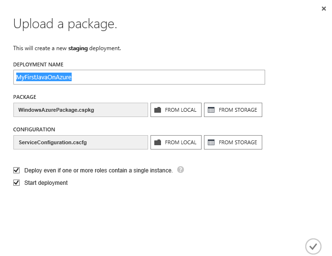The width and height of the screenshot is (332, 256).
Task: Click the checkmark icon to confirm upload
Action: click(x=313, y=246)
